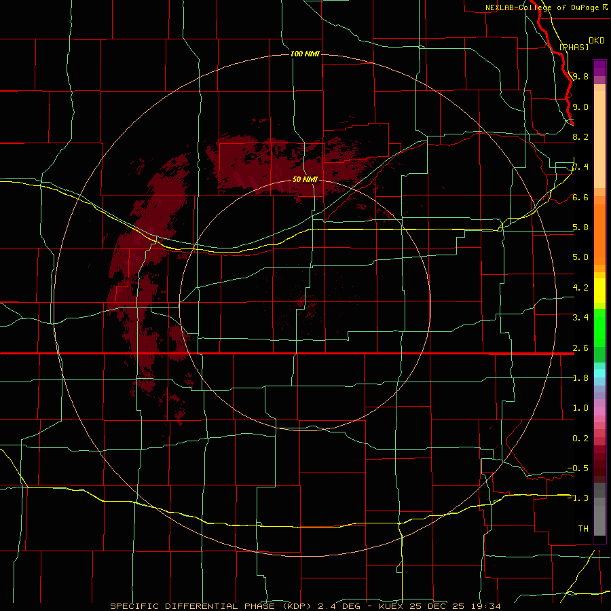Click the 100 NMI range ring label
611x611 pixels.
click(x=305, y=54)
